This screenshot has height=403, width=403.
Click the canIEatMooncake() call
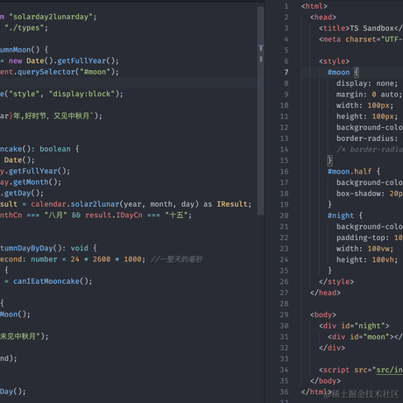[x=51, y=281]
